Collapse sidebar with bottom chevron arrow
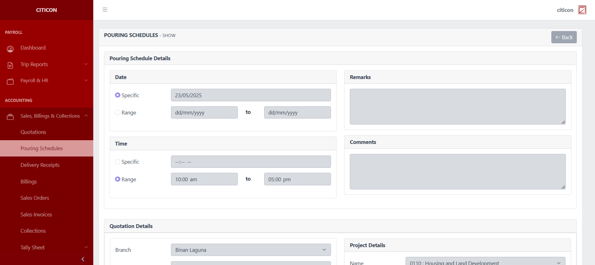The height and width of the screenshot is (265, 595). [83, 259]
